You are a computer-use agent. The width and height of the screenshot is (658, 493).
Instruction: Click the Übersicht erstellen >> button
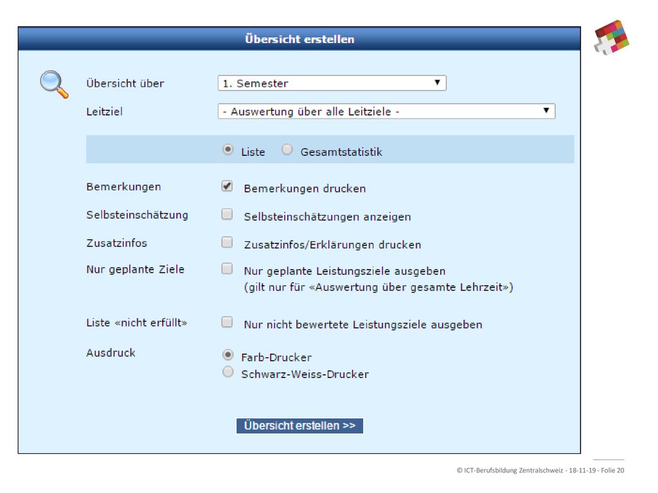299,426
